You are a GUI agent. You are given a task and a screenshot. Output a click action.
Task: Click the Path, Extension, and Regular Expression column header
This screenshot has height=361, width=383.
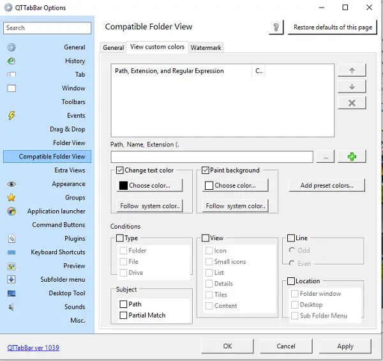click(x=181, y=71)
